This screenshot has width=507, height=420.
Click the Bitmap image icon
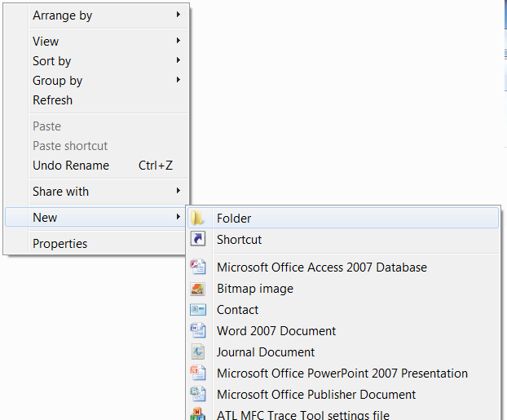pyautogui.click(x=198, y=288)
